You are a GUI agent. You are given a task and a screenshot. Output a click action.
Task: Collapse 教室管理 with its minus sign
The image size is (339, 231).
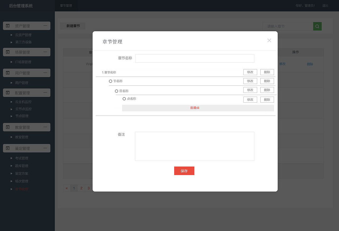click(45, 127)
